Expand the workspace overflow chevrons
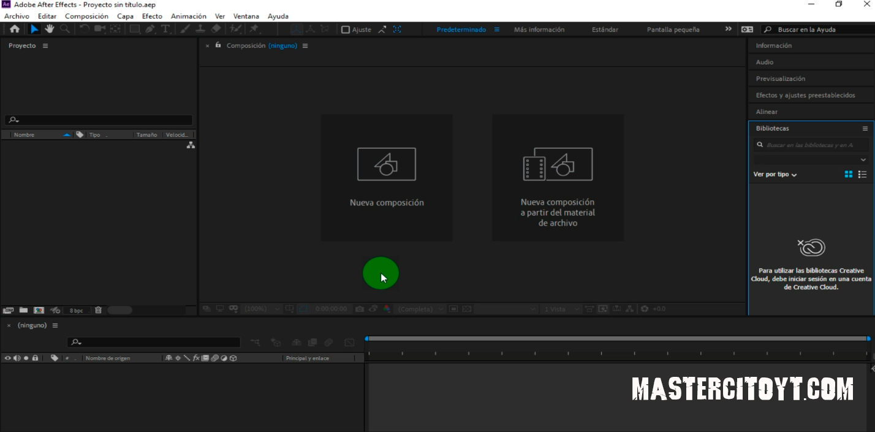The height and width of the screenshot is (432, 875). tap(728, 29)
